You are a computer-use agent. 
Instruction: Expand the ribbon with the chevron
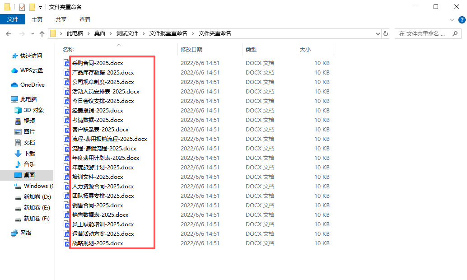(452, 20)
